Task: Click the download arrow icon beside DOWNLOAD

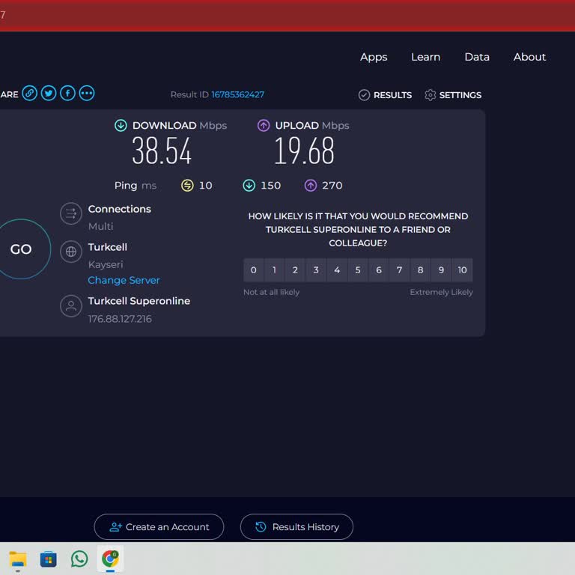Action: 121,126
